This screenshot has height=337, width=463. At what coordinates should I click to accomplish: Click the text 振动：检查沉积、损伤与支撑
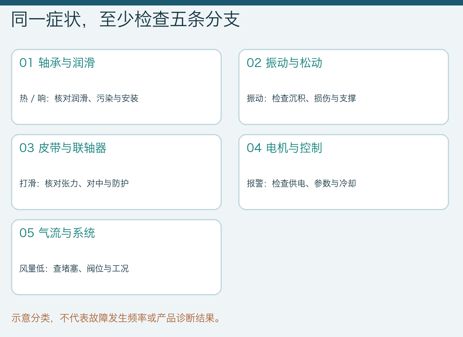pyautogui.click(x=301, y=99)
